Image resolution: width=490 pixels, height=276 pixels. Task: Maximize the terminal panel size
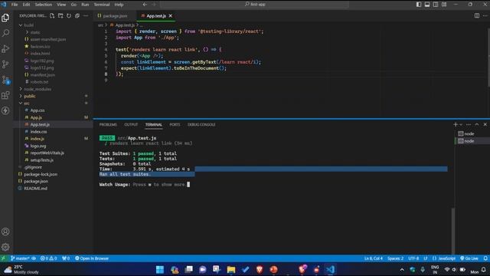(x=476, y=124)
